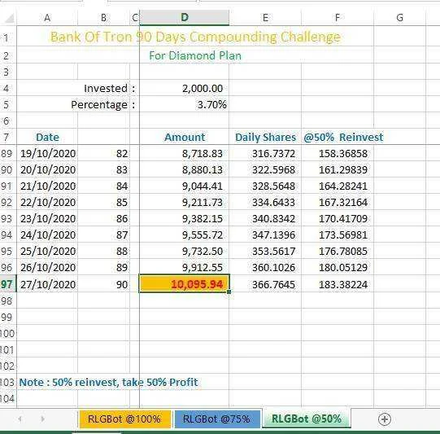Click the title 'Bank Of Tron 90 Days Compounding Challenge'
This screenshot has width=440, height=434.
tap(195, 37)
